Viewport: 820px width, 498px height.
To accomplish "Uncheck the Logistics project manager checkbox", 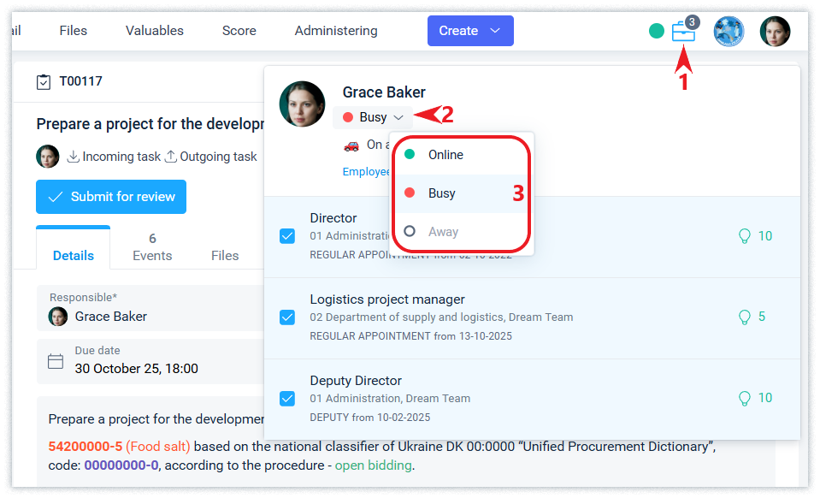I will click(287, 317).
